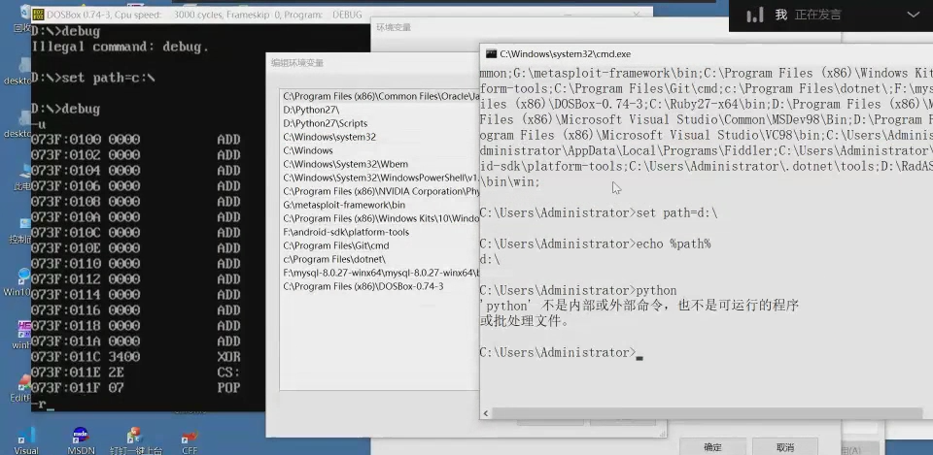
Task: Open the Visual desktop shortcut
Action: 26,436
